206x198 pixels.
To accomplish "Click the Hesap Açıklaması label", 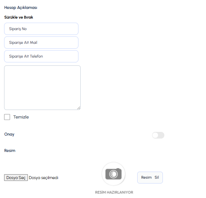I will click(20, 7).
